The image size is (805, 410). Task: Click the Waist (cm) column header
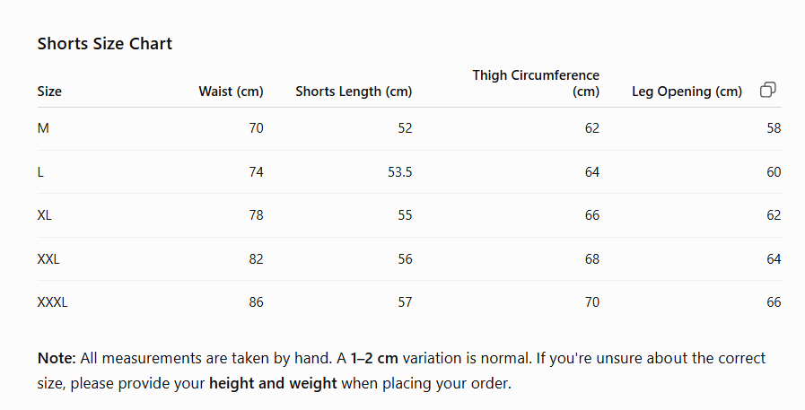pos(231,92)
